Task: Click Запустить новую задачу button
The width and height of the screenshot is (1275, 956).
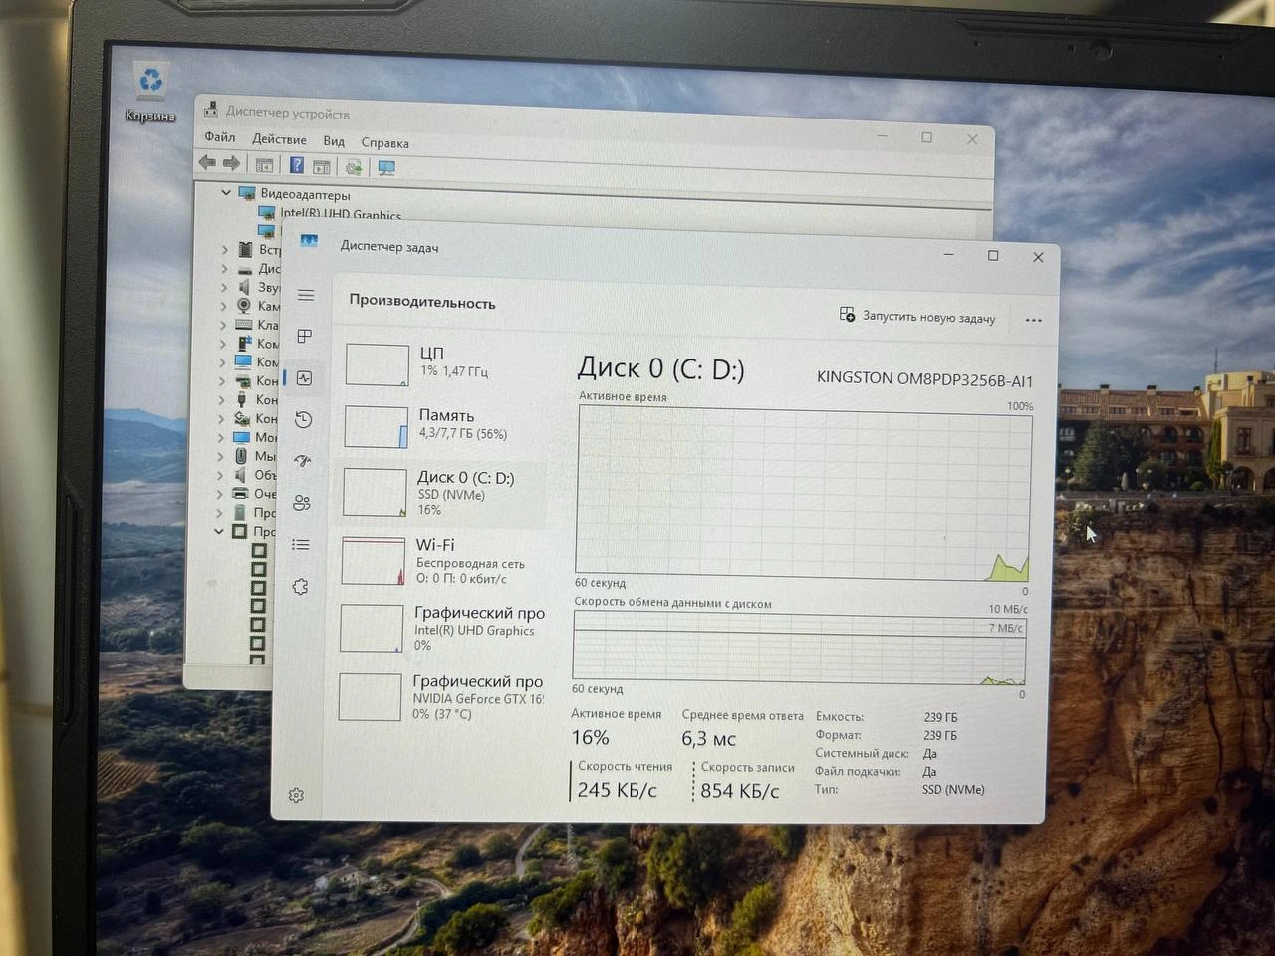Action: tap(917, 317)
